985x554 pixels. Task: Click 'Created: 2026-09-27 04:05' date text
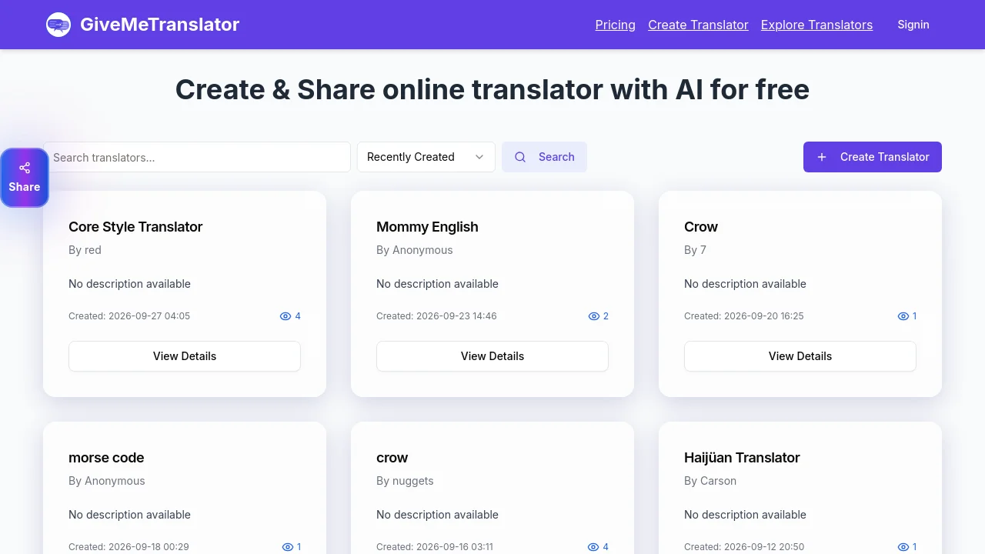pos(129,316)
